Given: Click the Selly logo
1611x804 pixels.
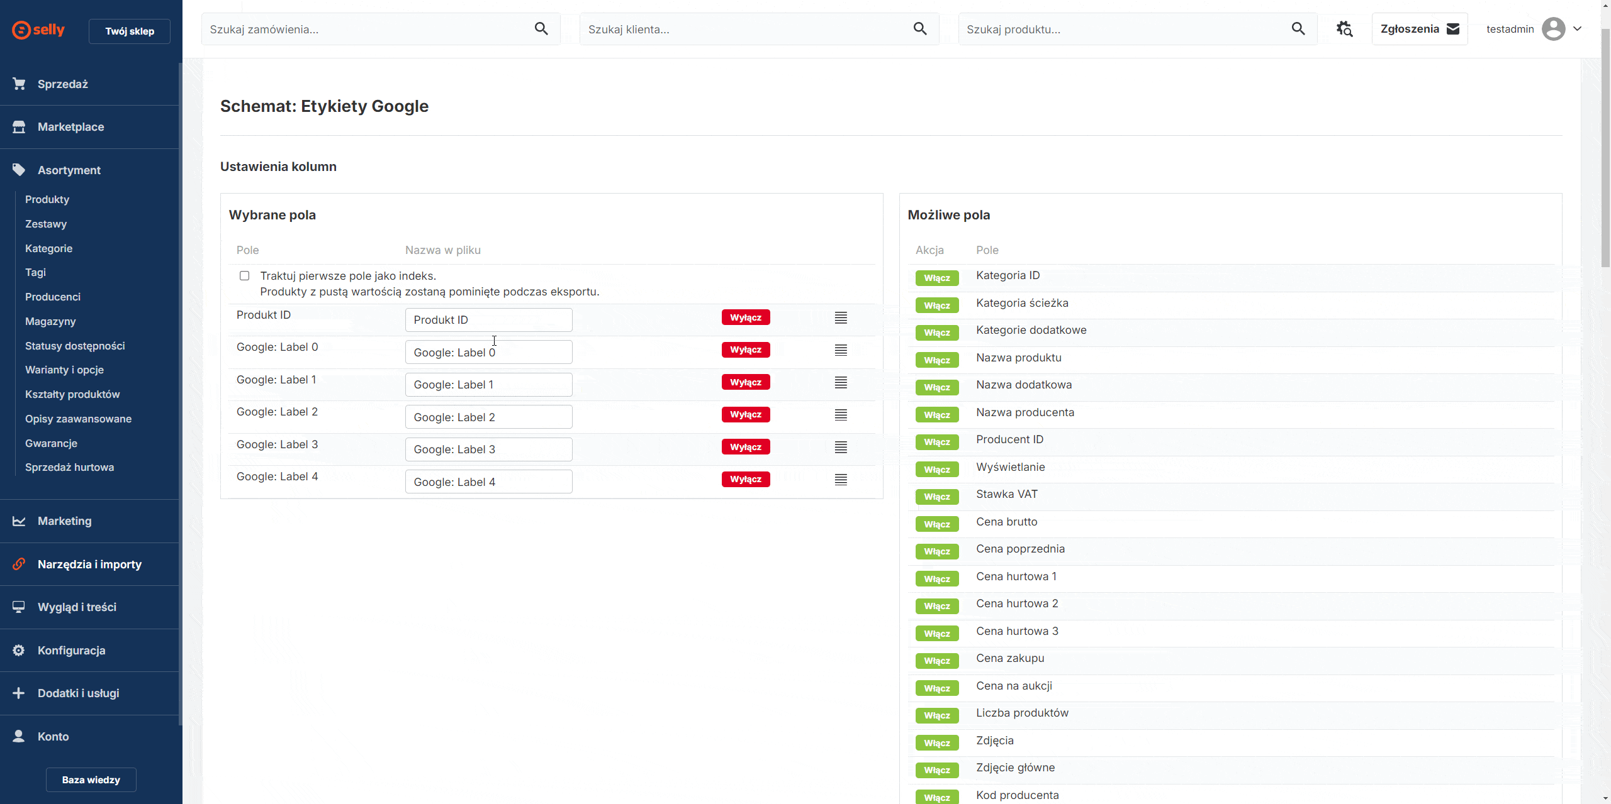Looking at the screenshot, I should 39,30.
